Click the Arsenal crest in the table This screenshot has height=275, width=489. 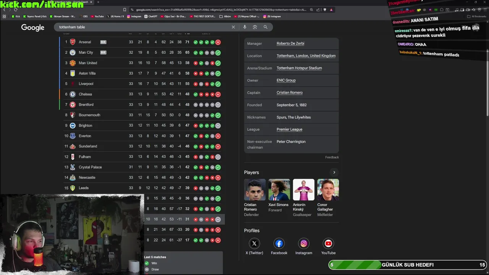[73, 42]
